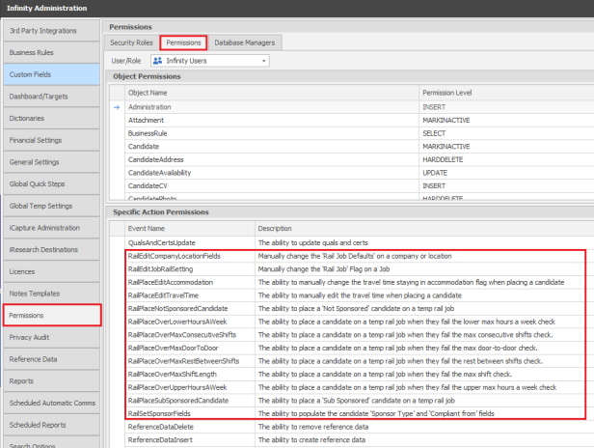Select RailPlaceOverUpperHoursAWeek event
The width and height of the screenshot is (594, 448).
coord(352,387)
